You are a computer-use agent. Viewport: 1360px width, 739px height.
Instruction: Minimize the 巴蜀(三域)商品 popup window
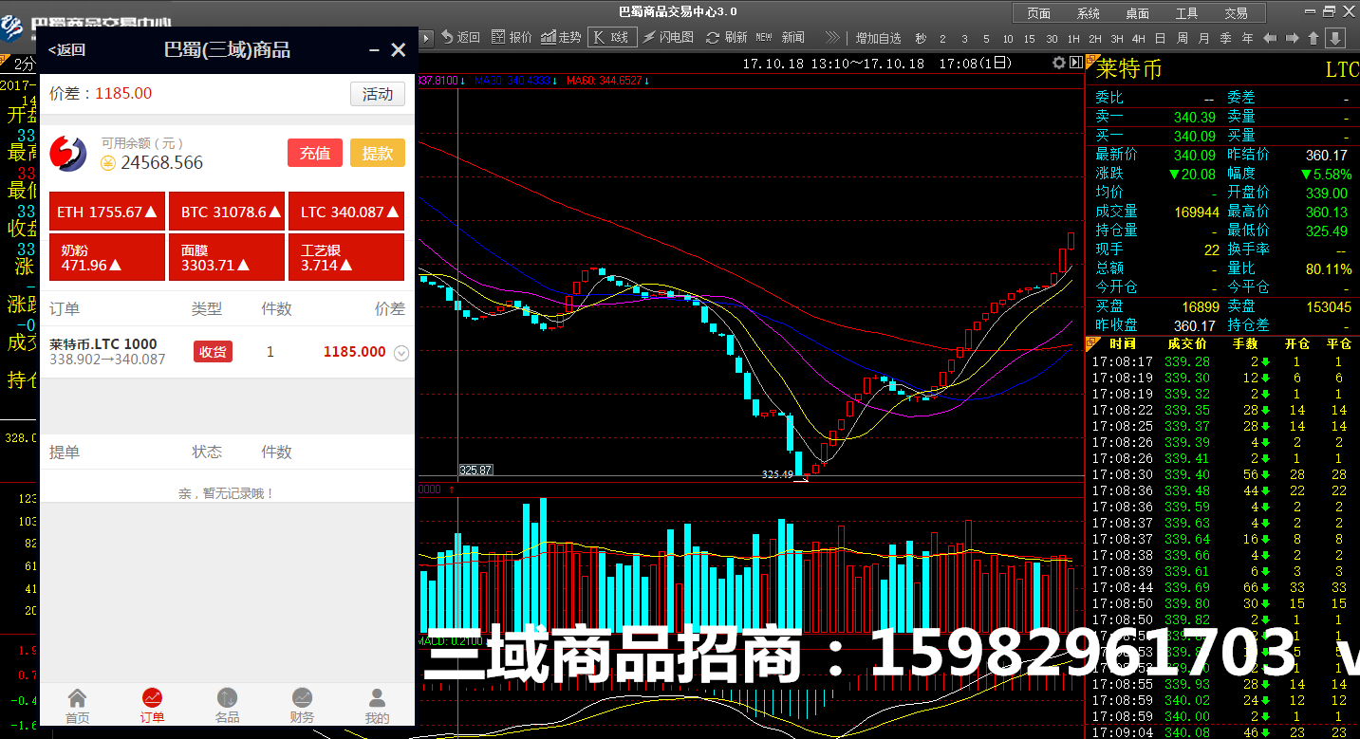click(x=375, y=50)
